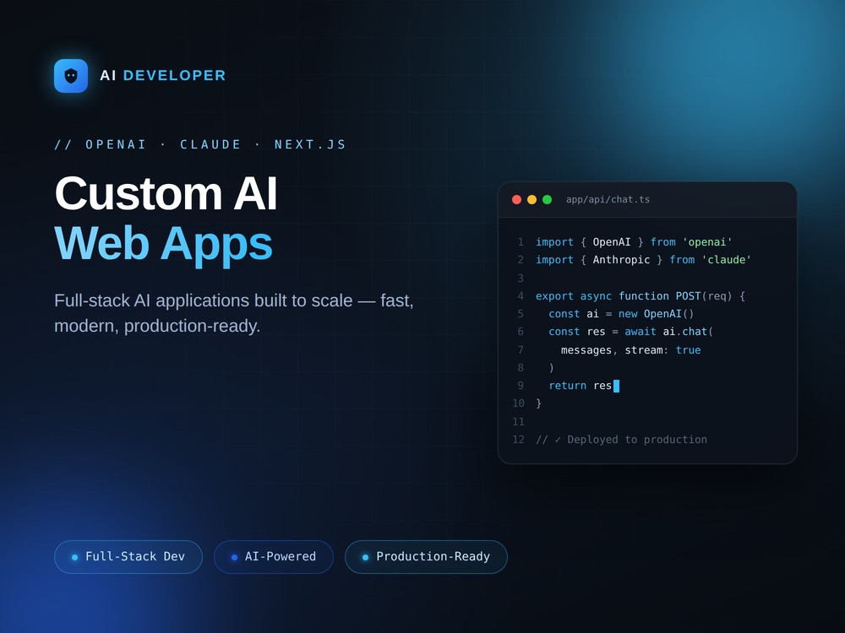Image resolution: width=845 pixels, height=633 pixels.
Task: Click the 'claude' string literal
Action: [727, 260]
